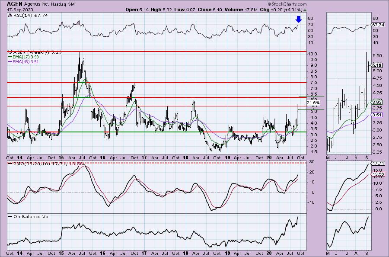Click the green support line near 3.25

point(157,132)
